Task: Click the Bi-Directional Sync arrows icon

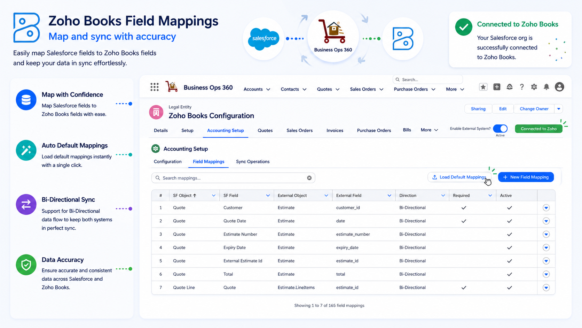Action: pos(26,204)
